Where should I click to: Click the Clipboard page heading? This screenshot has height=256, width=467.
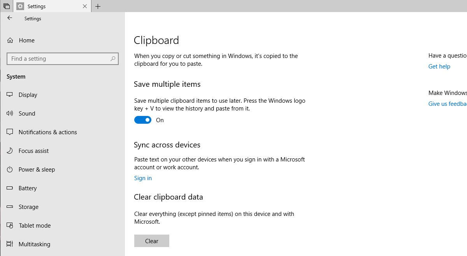click(x=156, y=40)
